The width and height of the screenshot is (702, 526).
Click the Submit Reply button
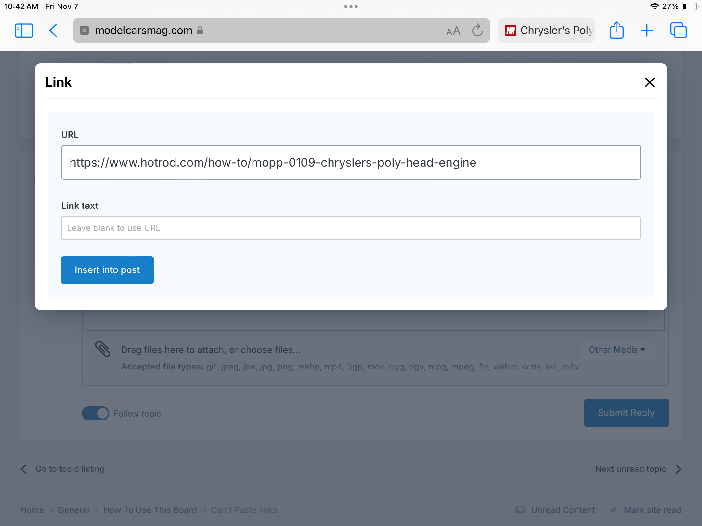click(x=626, y=413)
